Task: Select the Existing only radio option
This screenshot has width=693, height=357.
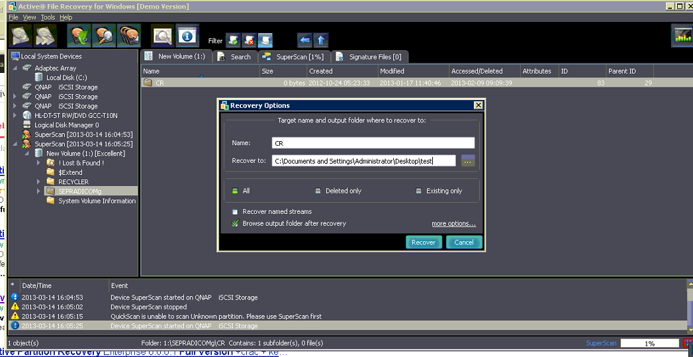Action: pos(418,191)
